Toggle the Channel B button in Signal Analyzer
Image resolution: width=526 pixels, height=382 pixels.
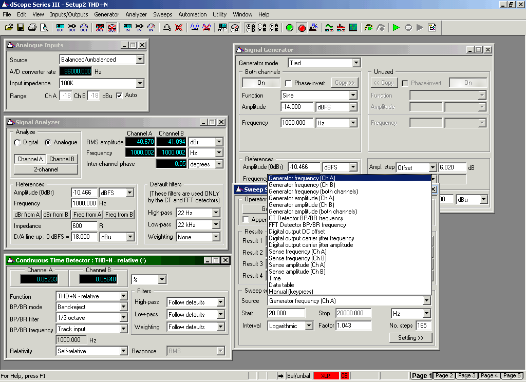(62, 159)
